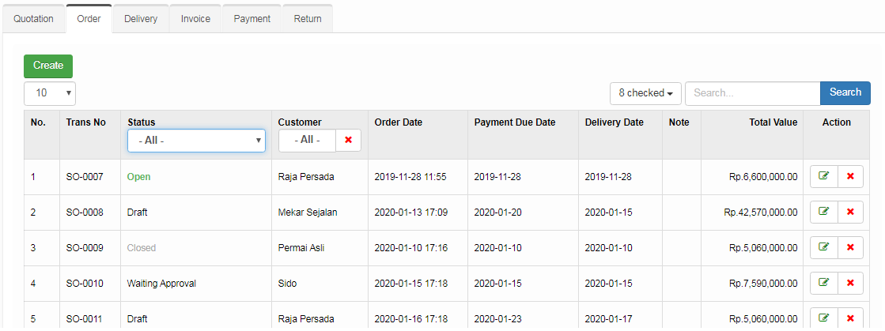Expand the rows-per-page selector showing 10
The width and height of the screenshot is (885, 331).
click(x=50, y=93)
